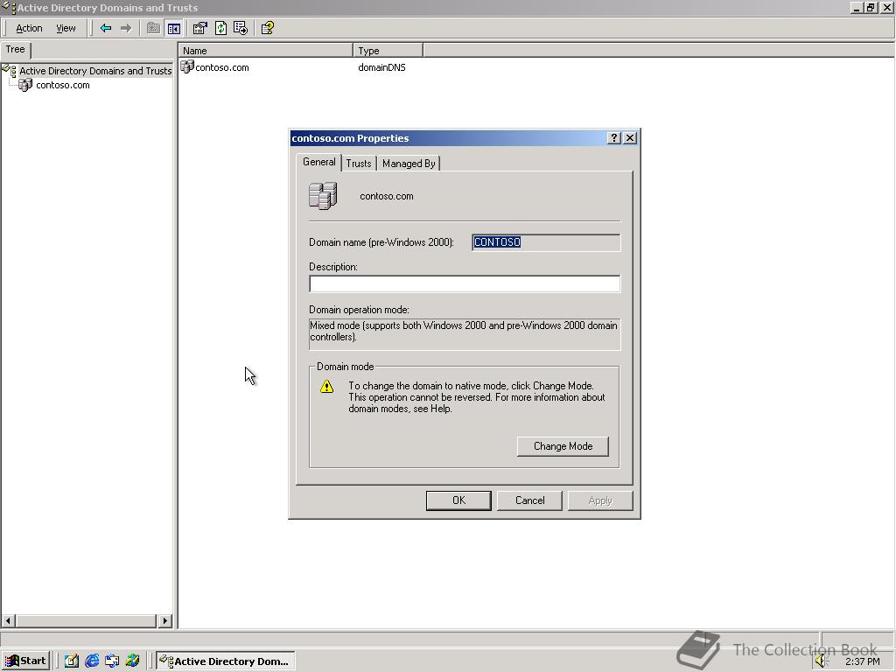Click contoso.com domain icon in list pane
The height and width of the screenshot is (672, 896).
point(187,66)
